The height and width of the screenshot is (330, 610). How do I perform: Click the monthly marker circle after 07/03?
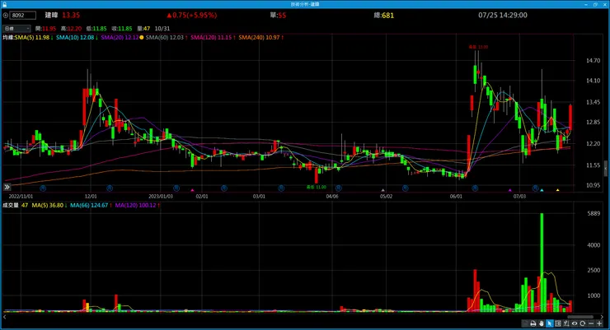[x=536, y=188]
